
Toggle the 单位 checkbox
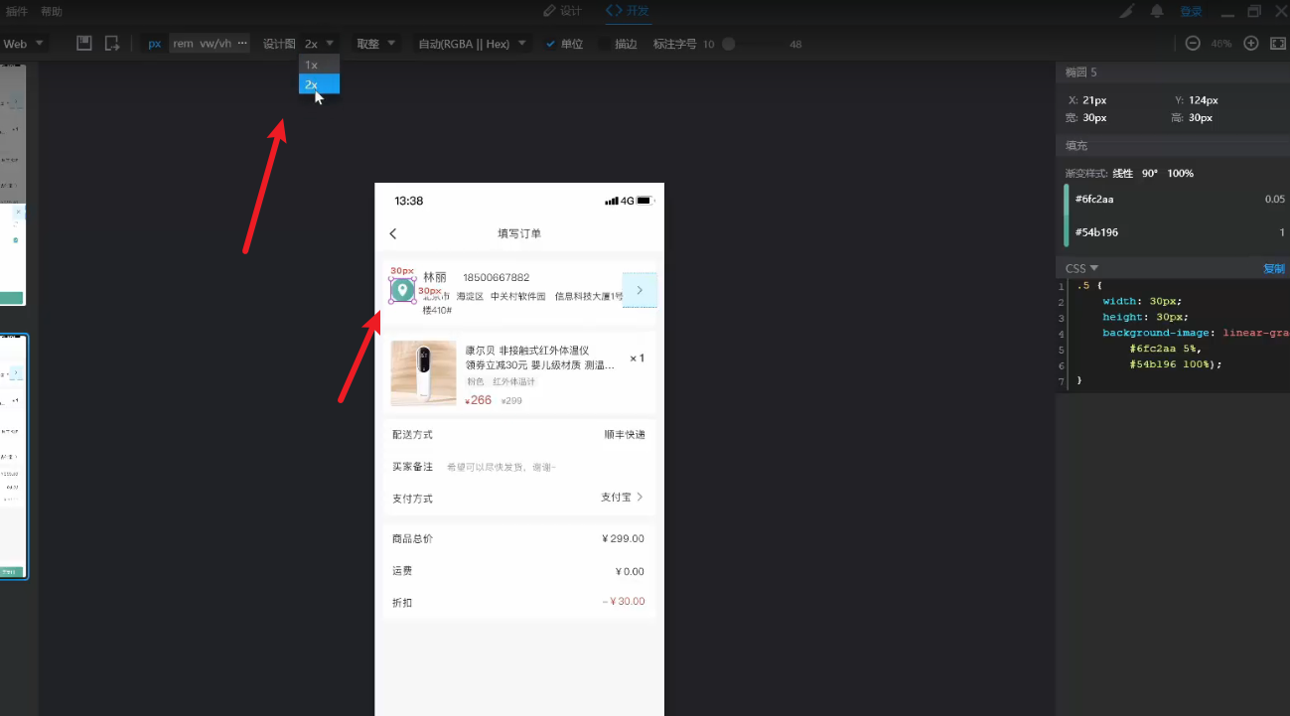click(551, 44)
